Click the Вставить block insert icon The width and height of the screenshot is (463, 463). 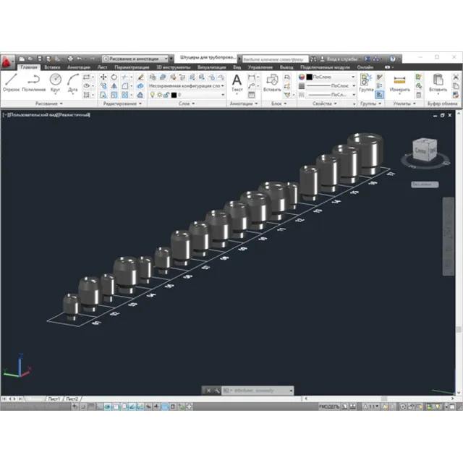pyautogui.click(x=272, y=82)
